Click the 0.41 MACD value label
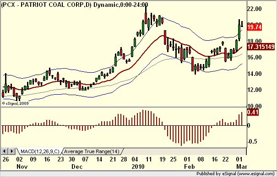The image size is (277, 177). (x=253, y=112)
